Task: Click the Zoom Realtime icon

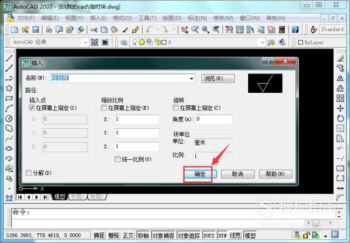Action: tap(195, 30)
